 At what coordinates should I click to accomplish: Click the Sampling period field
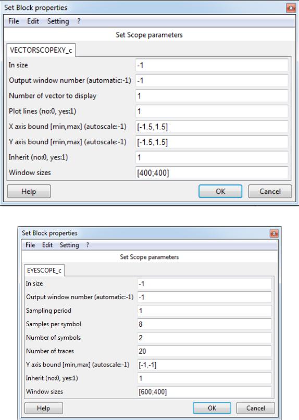[x=205, y=311]
